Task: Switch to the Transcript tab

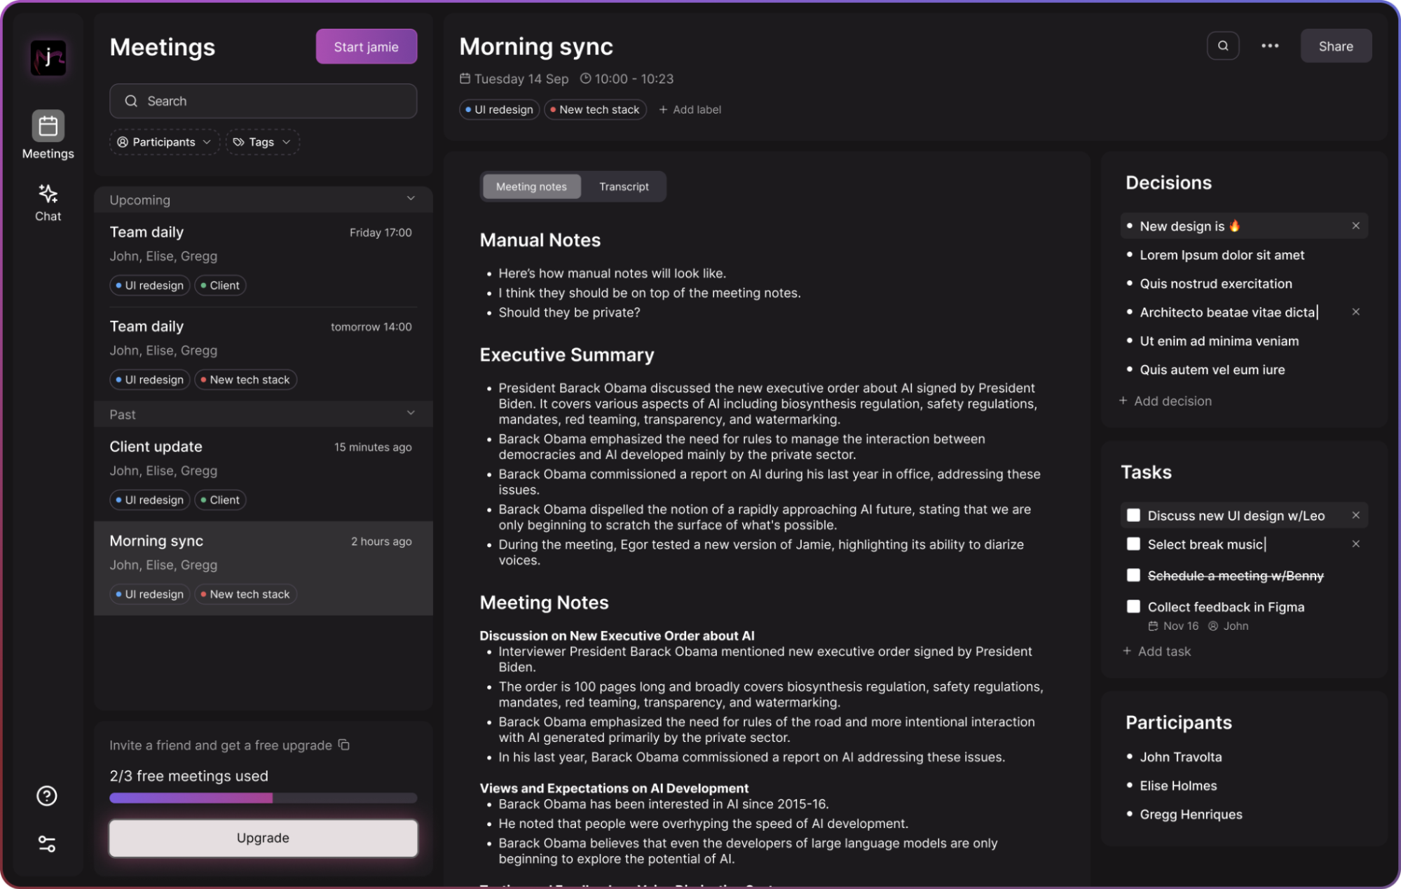Action: point(623,186)
